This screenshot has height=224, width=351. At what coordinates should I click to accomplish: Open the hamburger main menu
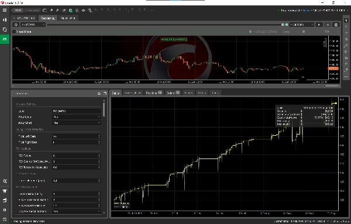point(5,11)
